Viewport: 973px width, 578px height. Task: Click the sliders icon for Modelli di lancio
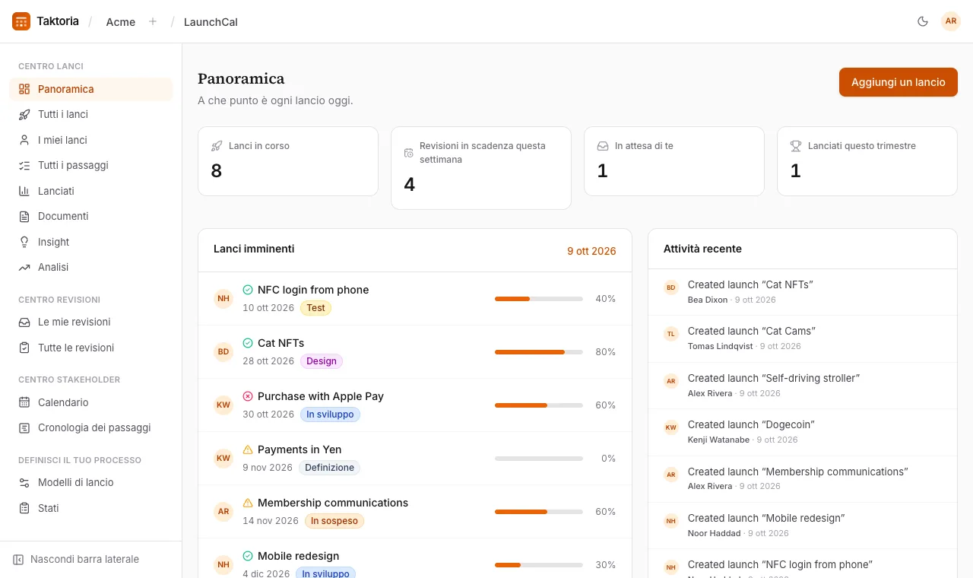click(24, 482)
